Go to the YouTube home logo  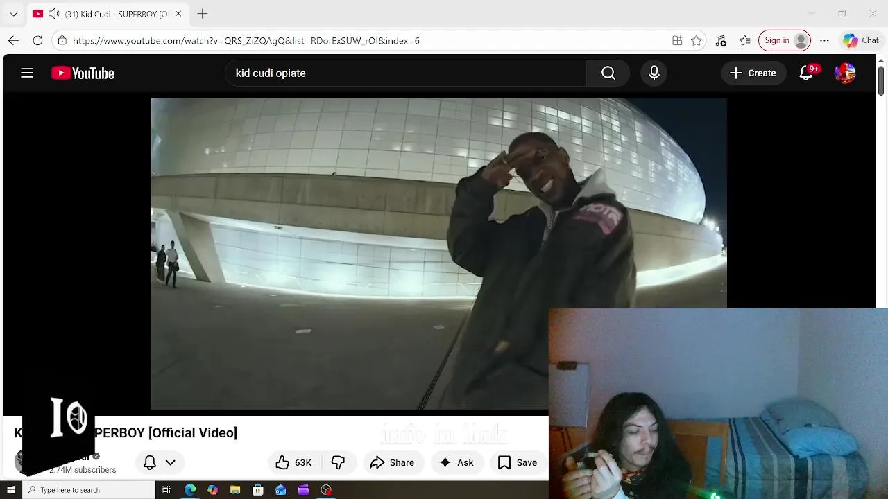83,73
